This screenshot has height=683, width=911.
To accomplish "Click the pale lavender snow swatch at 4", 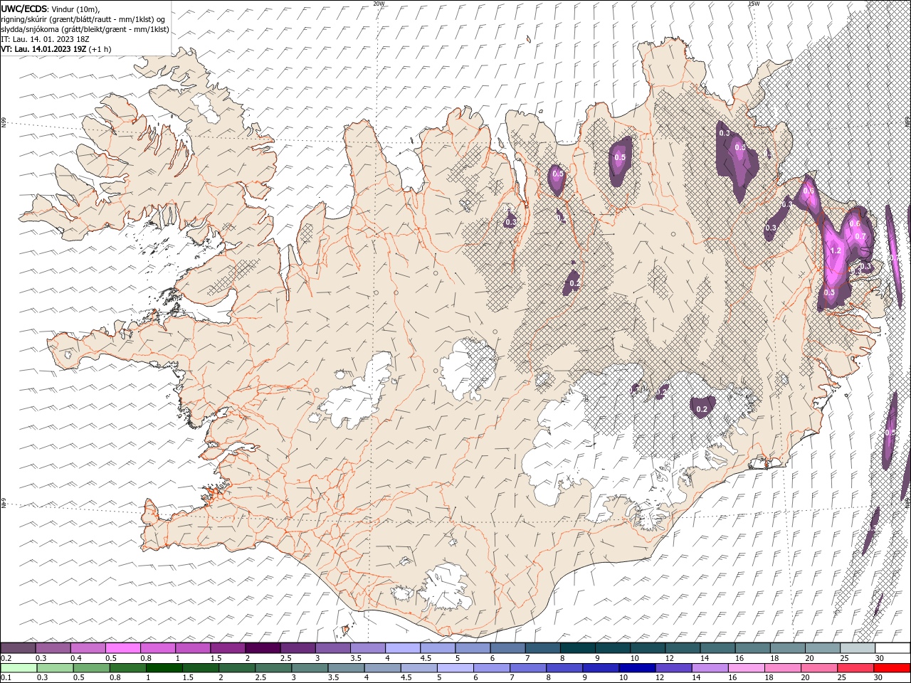I will pyautogui.click(x=403, y=648).
